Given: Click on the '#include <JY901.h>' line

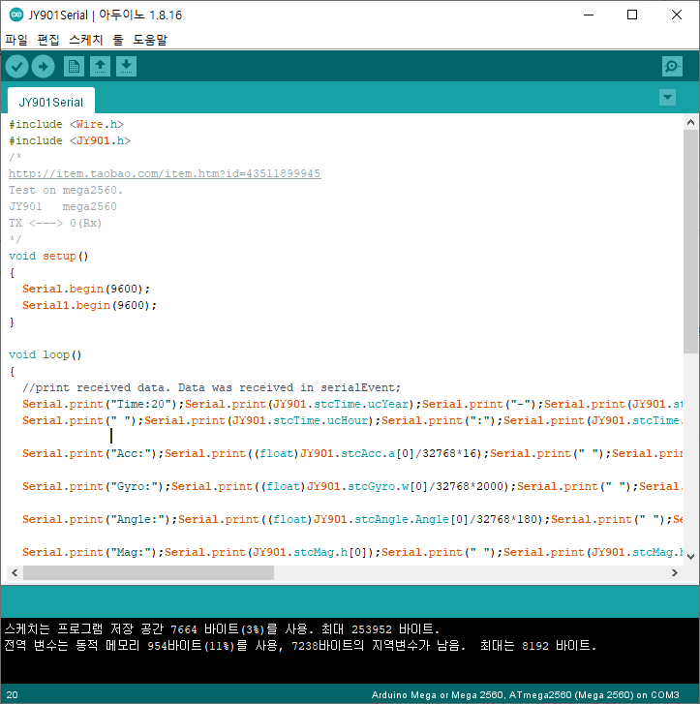Looking at the screenshot, I should coord(70,141).
